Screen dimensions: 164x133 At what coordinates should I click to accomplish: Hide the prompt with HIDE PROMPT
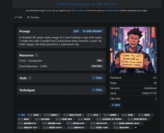click(x=92, y=31)
